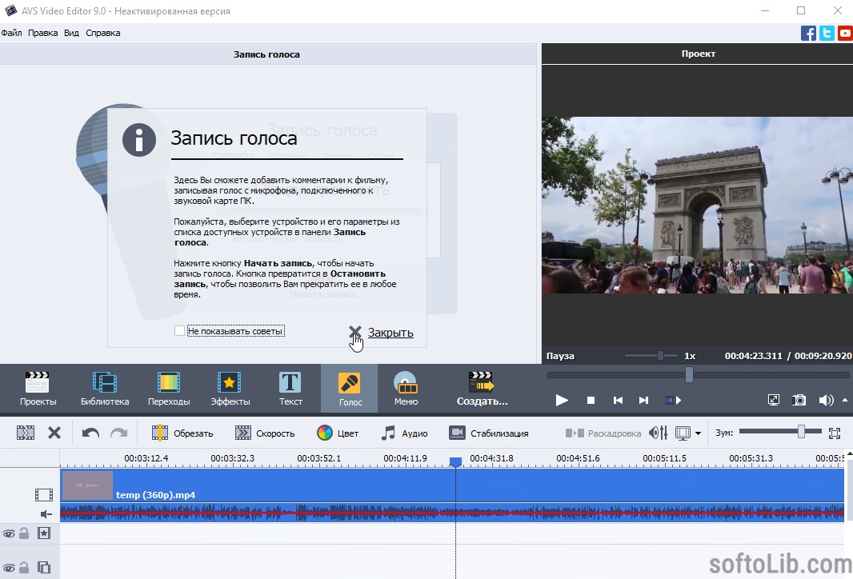The width and height of the screenshot is (853, 579).
Task: Open the Правка menu
Action: tap(43, 33)
